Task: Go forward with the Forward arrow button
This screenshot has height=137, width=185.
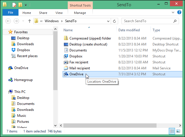Action: pyautogui.click(x=16, y=21)
